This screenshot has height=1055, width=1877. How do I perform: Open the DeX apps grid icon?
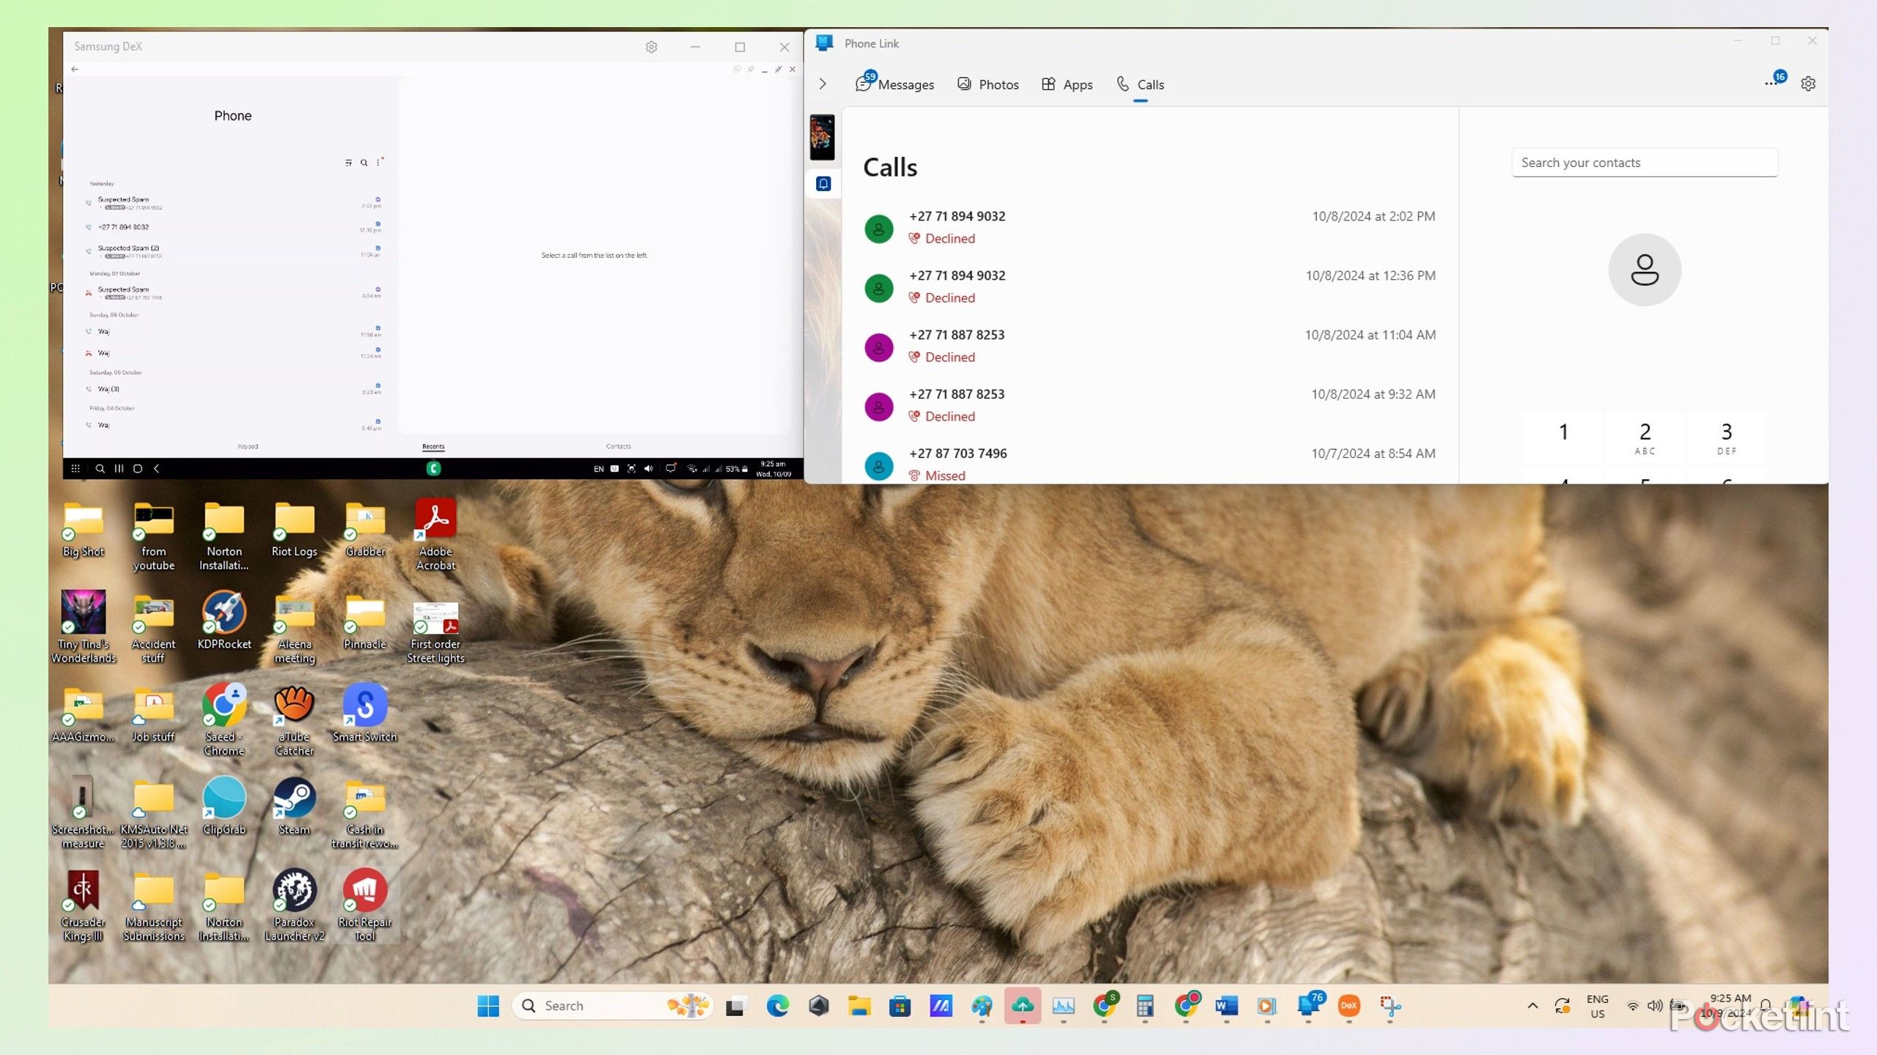point(76,469)
